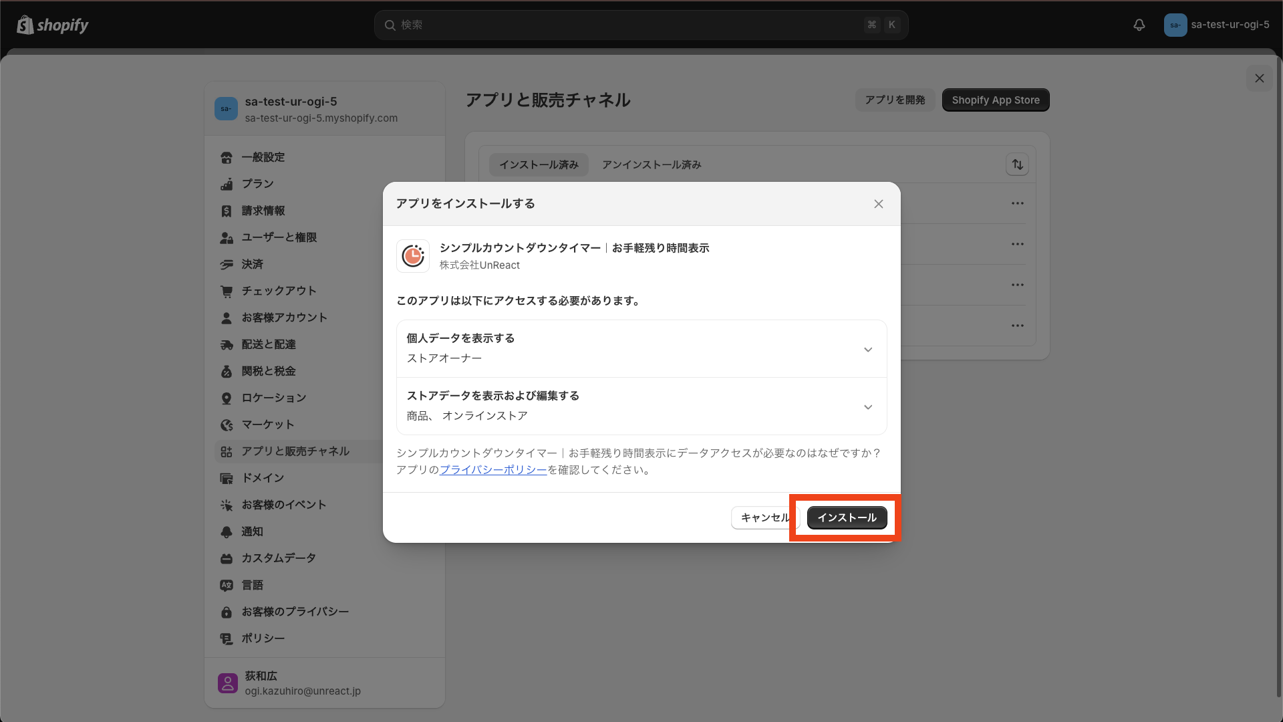Screen dimensions: 1283x722
Task: Click the 請求情報 billing icon
Action: pyautogui.click(x=227, y=211)
